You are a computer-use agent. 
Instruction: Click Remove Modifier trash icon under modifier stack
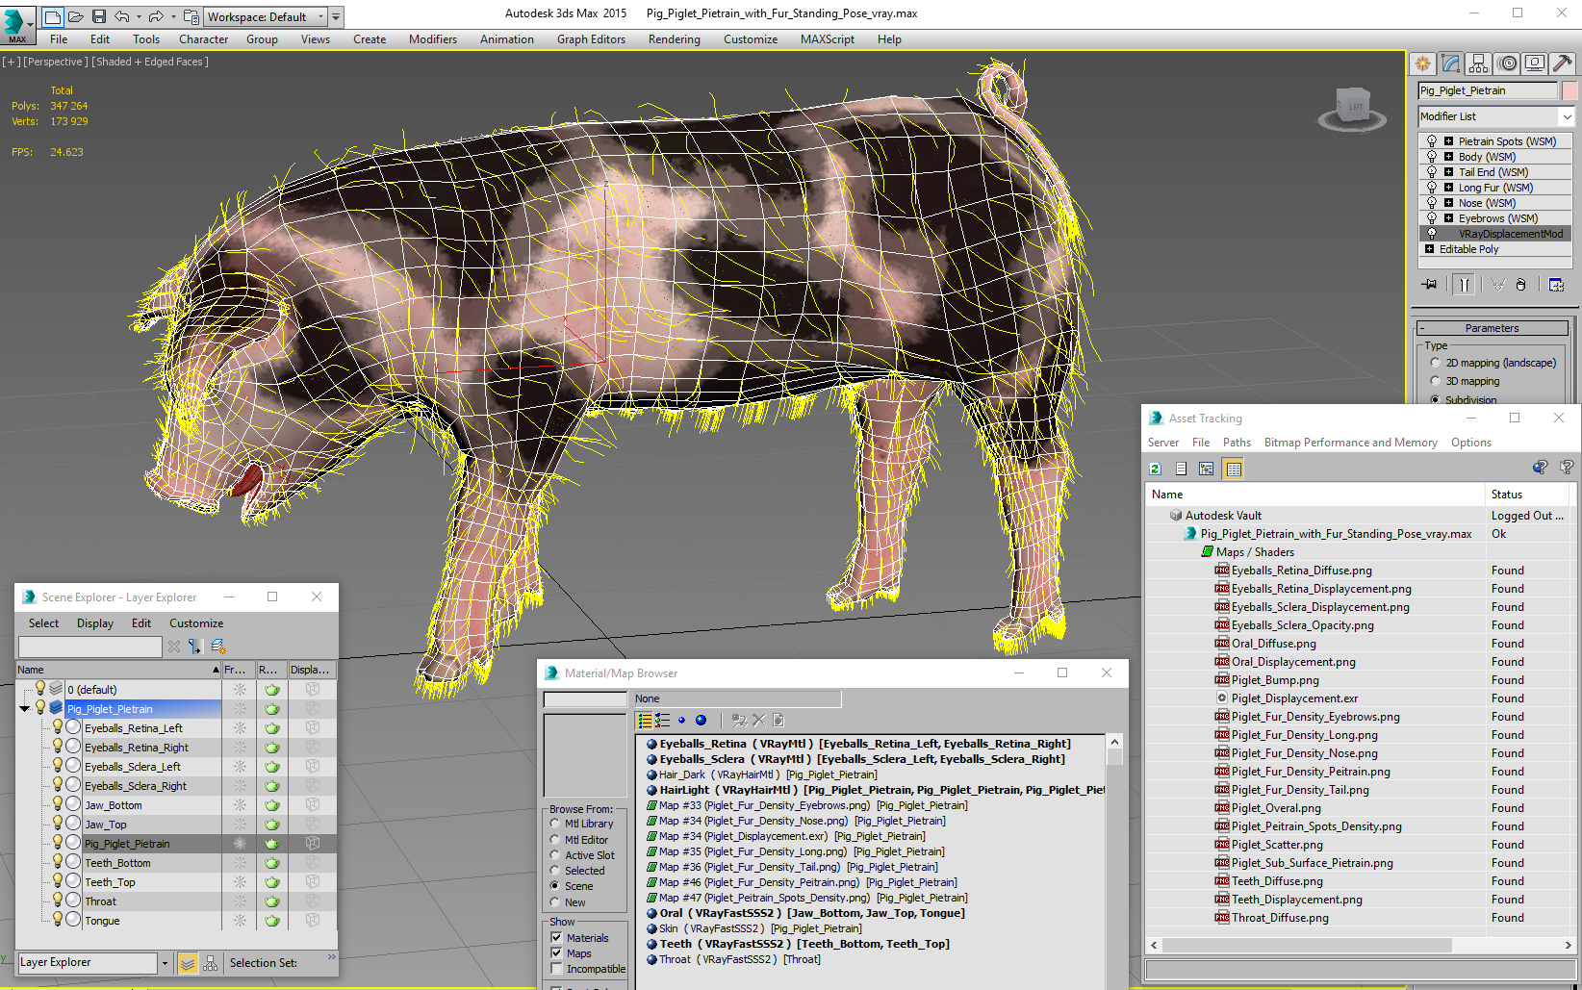coord(1520,284)
